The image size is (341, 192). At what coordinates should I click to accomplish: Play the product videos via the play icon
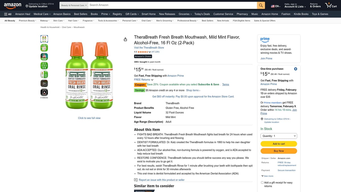[x=44, y=92]
